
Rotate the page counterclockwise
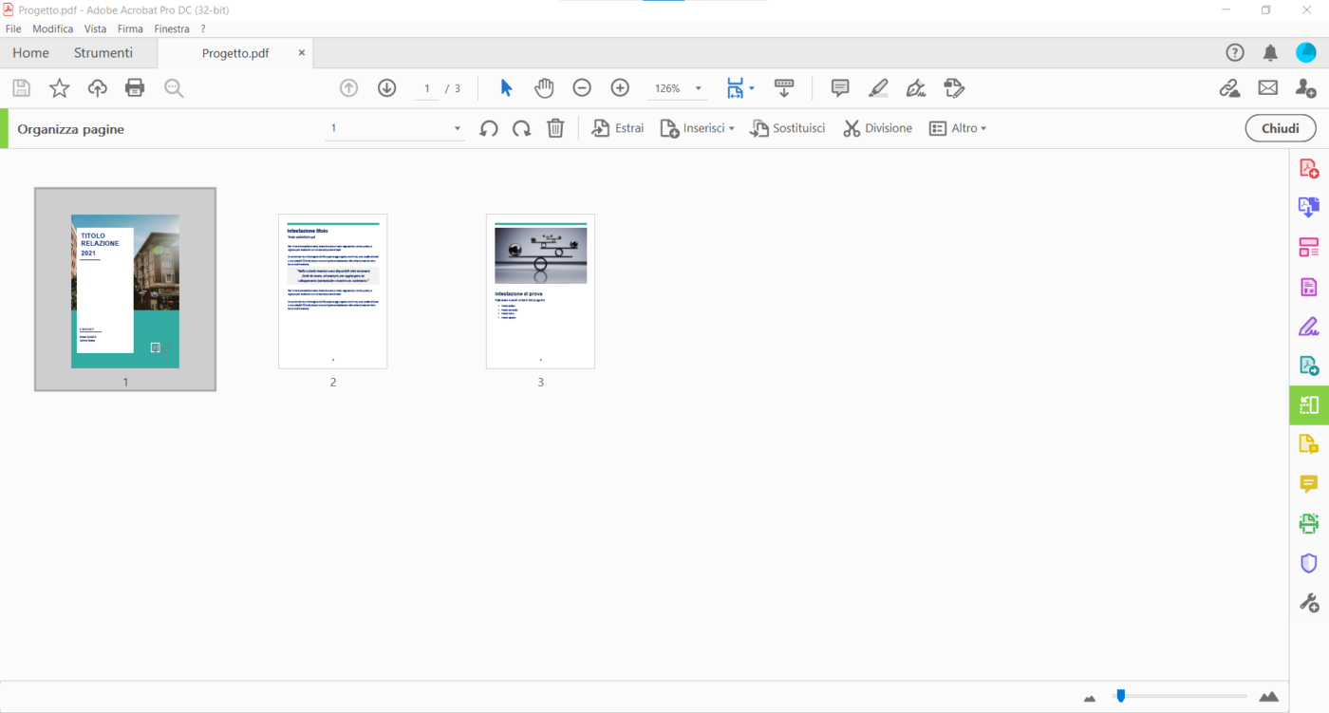tap(488, 128)
